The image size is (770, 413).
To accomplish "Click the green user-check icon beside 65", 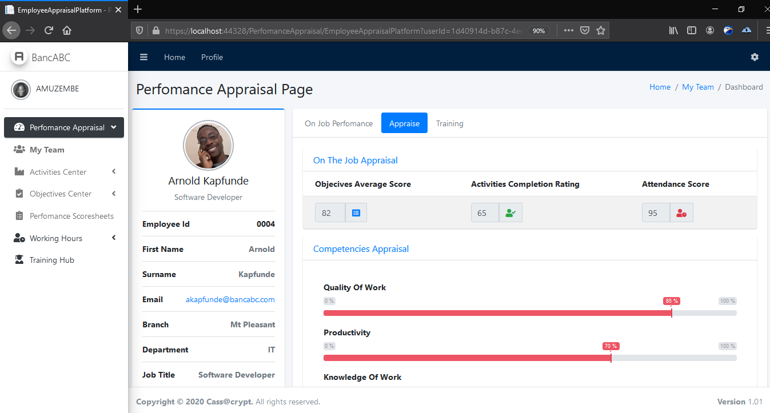I will (510, 213).
